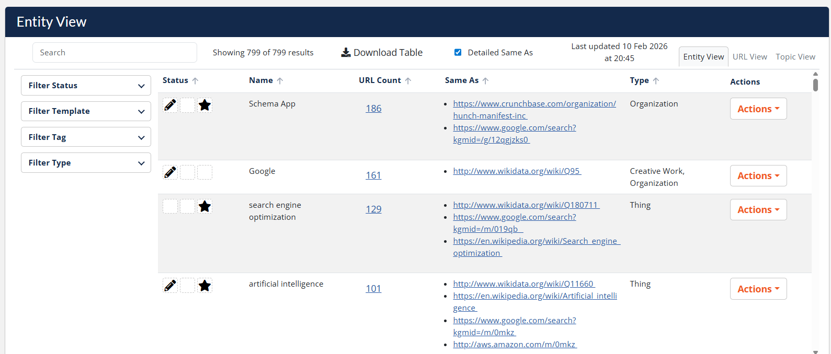Click the URL Count column header

click(380, 80)
